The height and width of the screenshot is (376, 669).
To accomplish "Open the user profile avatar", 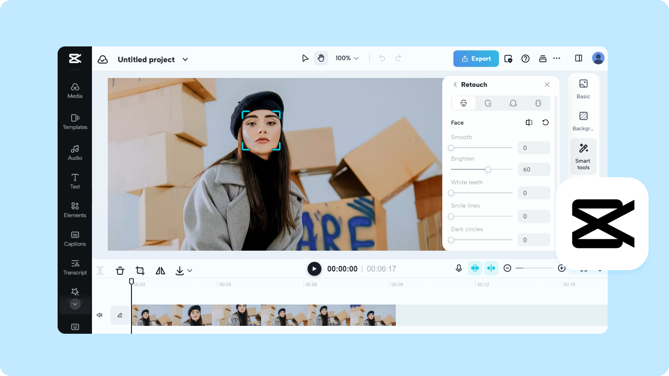I will click(x=598, y=58).
